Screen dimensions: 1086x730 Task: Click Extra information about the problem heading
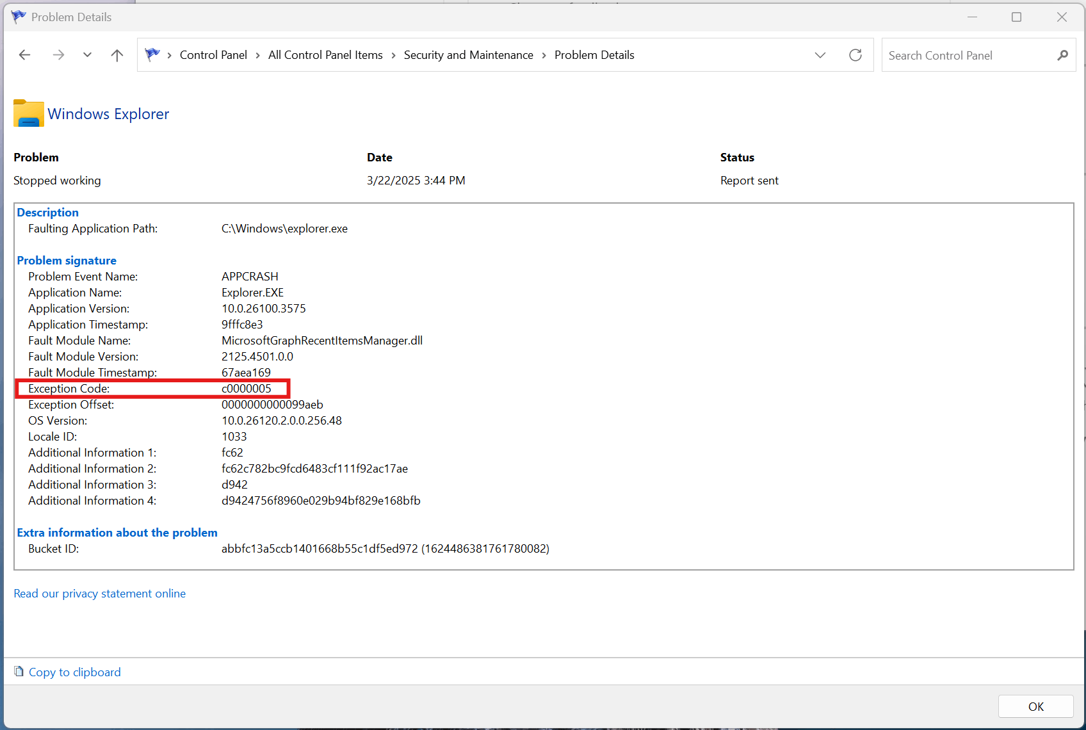click(x=117, y=533)
